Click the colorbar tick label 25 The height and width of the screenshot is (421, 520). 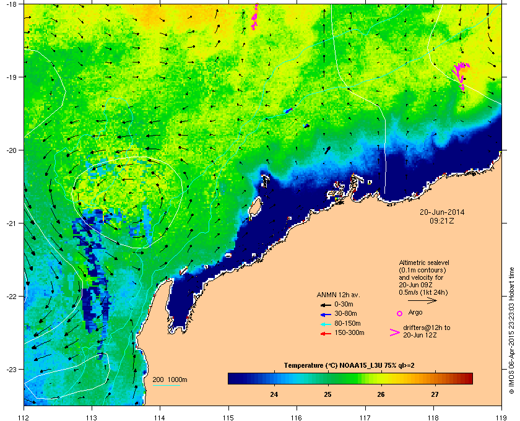[x=327, y=394]
